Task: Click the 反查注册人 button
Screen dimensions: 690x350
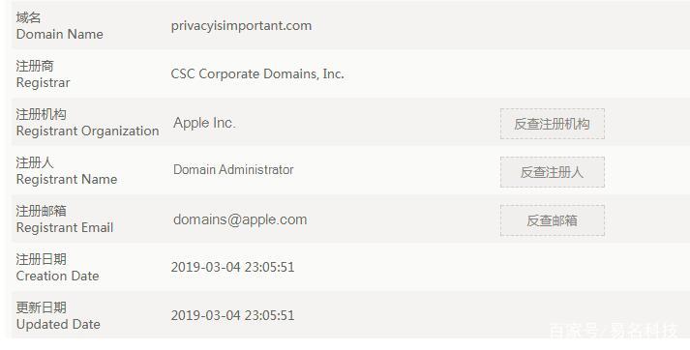Action: tap(553, 172)
